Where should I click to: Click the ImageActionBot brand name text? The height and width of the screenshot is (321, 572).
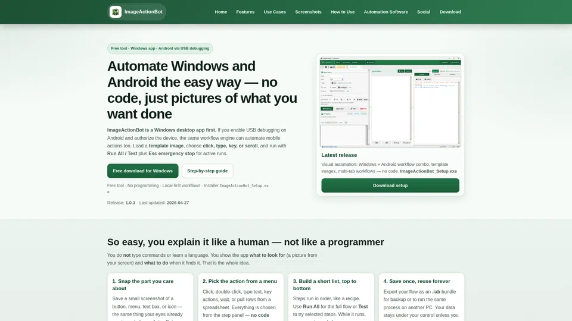pos(144,12)
